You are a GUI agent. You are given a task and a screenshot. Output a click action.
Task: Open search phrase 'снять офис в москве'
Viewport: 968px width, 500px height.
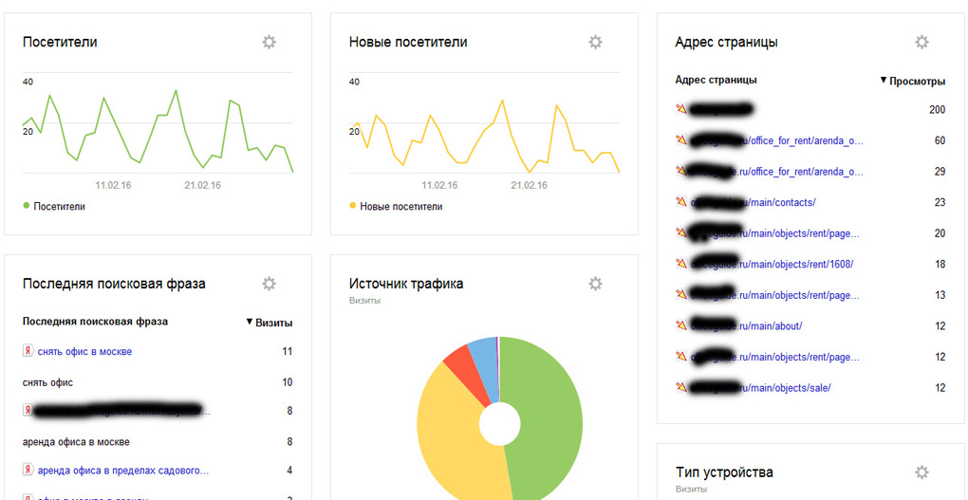click(84, 351)
